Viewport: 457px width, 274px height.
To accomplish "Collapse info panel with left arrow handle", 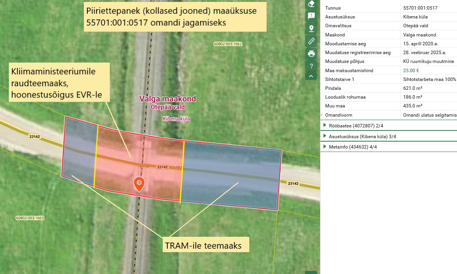I will tap(322, 115).
